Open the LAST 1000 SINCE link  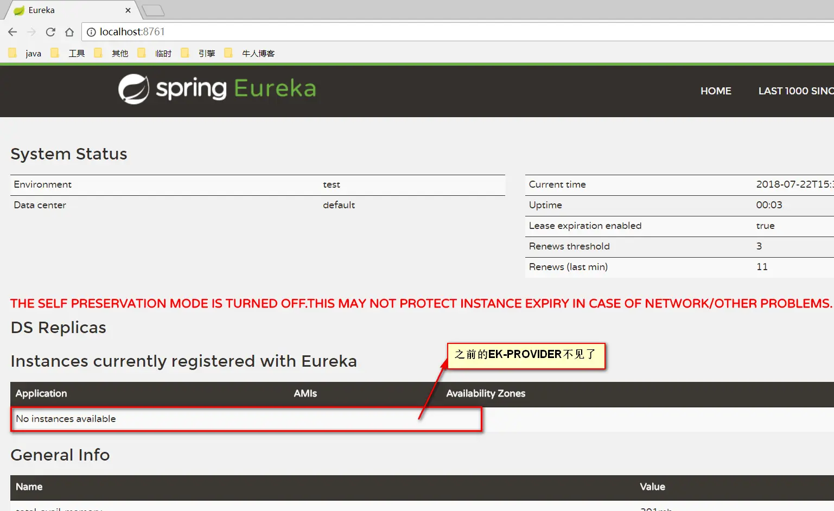796,91
